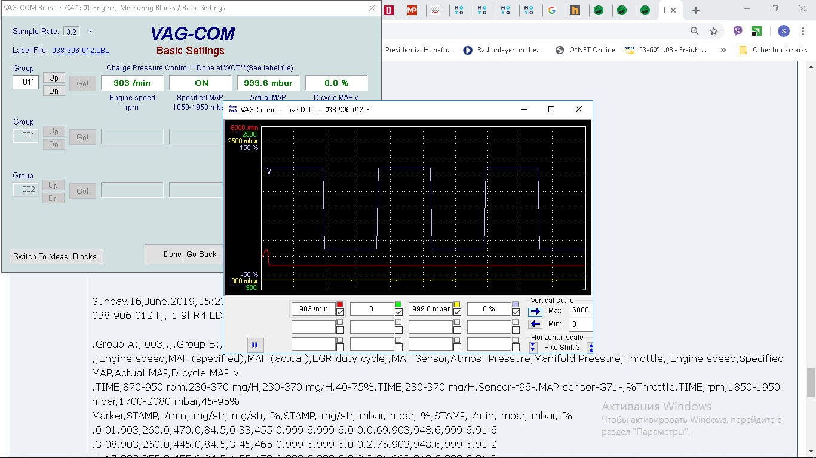
Task: Click the '038 906 012 F,, 1.9l R4 ED' log line
Action: 157,315
